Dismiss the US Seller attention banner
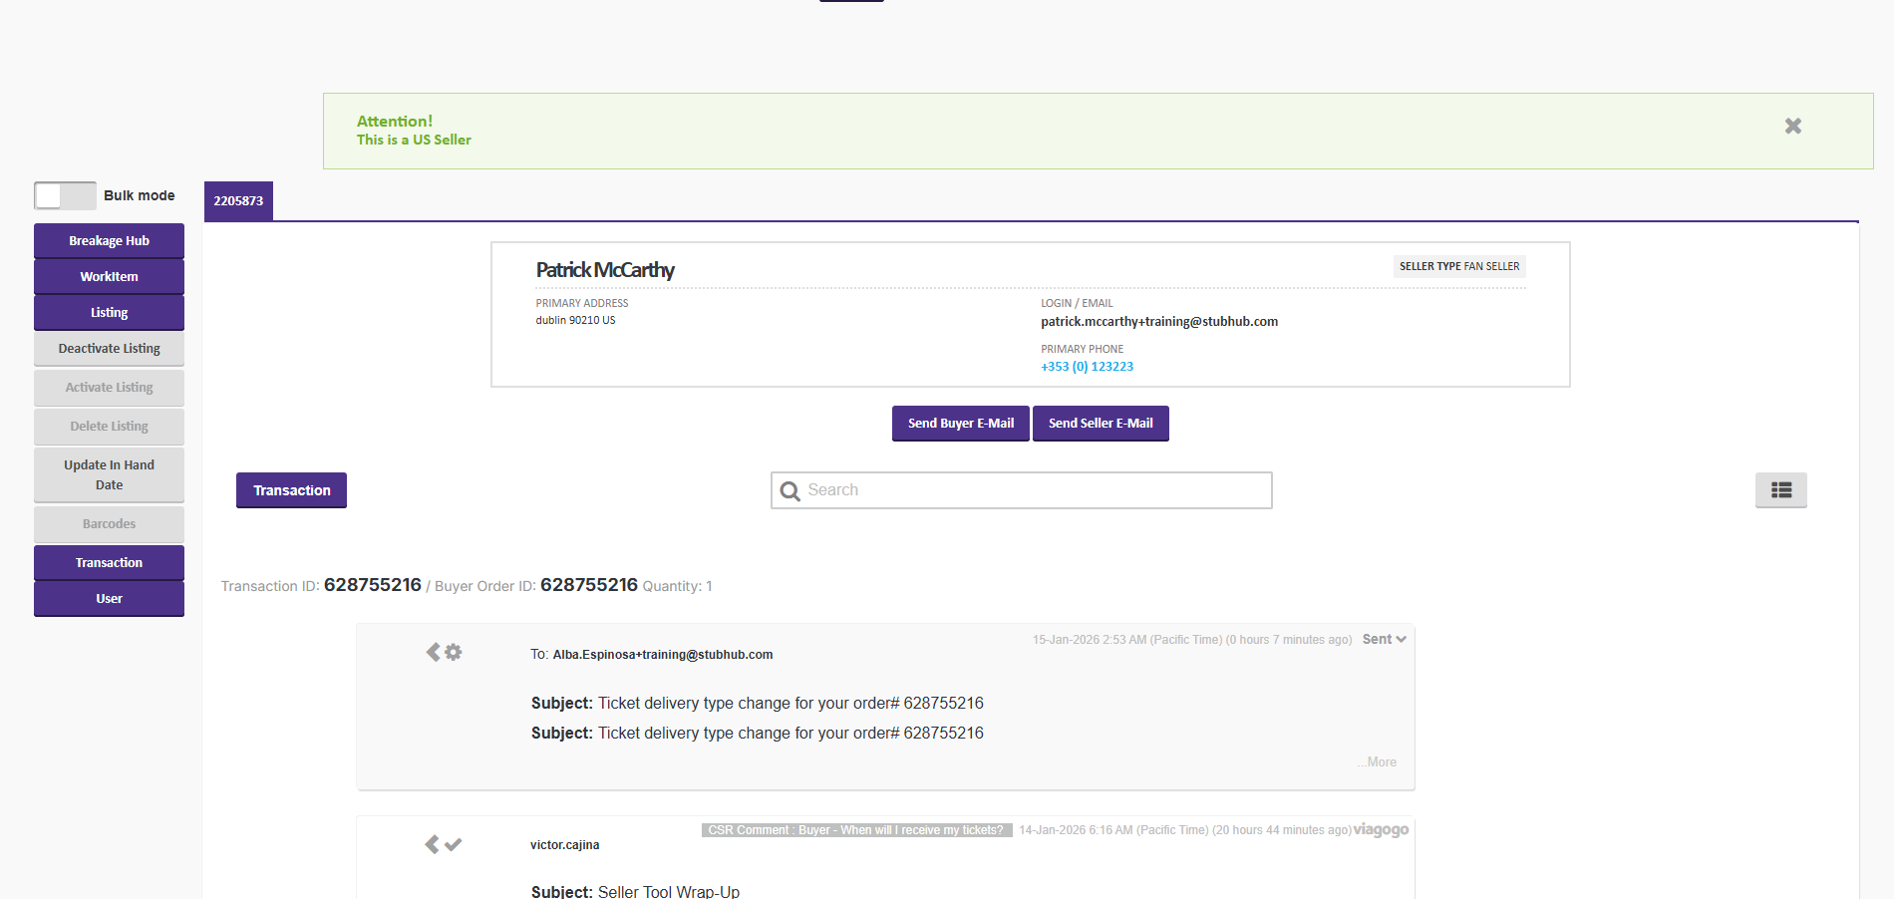Image resolution: width=1894 pixels, height=899 pixels. (x=1792, y=126)
